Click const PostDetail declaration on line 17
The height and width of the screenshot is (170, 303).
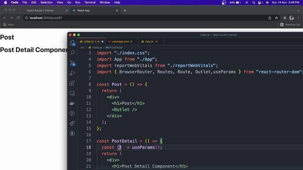pyautogui.click(x=117, y=141)
